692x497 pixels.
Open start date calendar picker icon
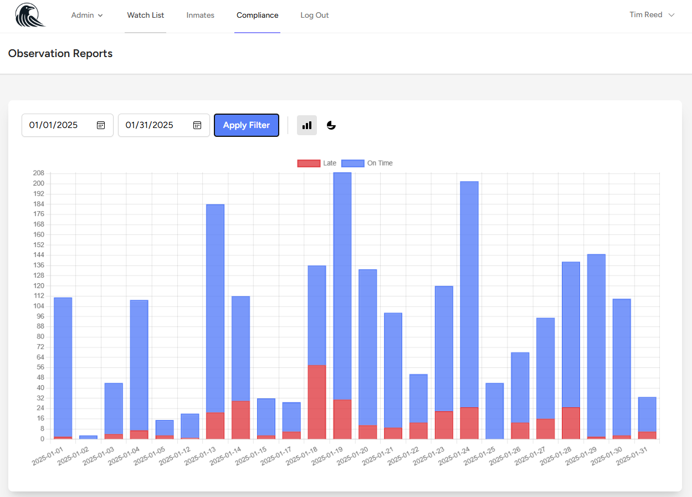[101, 125]
